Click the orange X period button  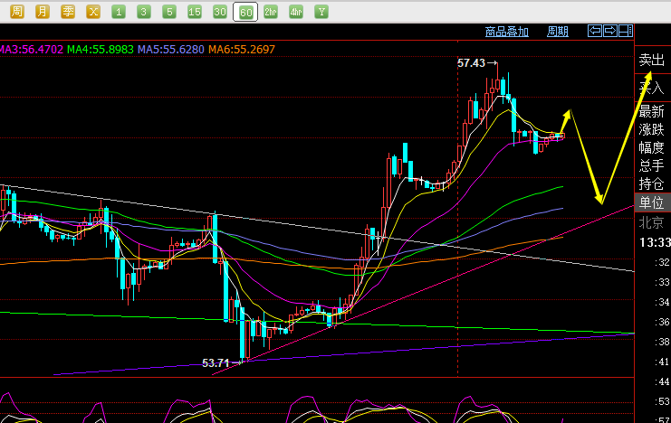93,12
